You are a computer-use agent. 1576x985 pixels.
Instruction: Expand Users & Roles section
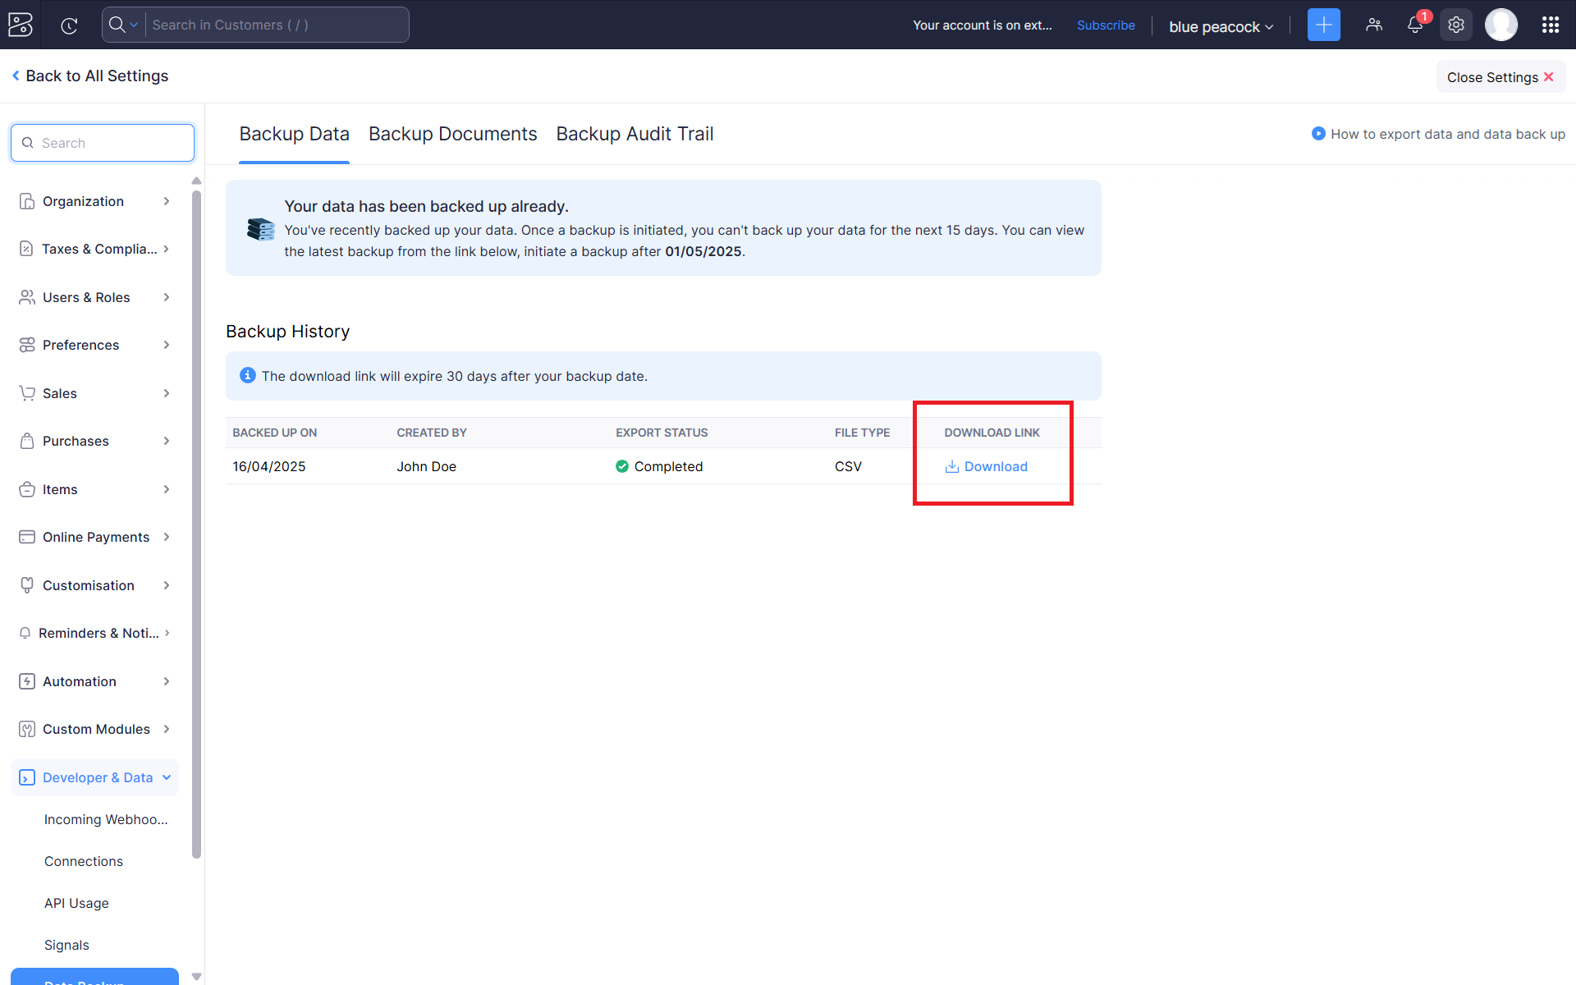tap(167, 297)
